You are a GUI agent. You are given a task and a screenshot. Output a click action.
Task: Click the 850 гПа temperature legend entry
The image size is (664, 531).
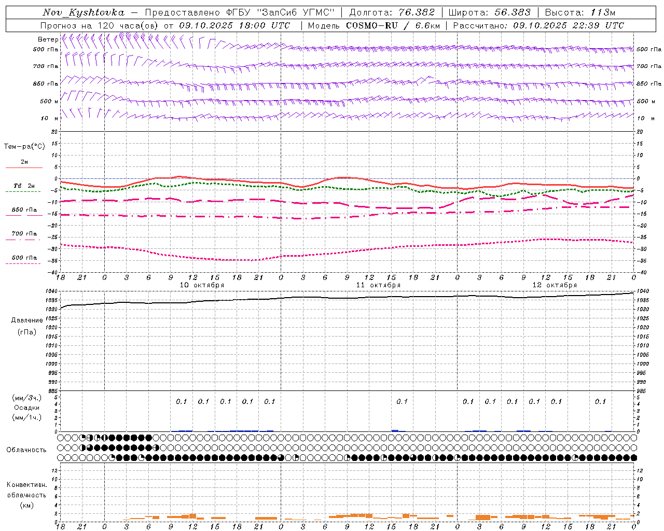[24, 209]
